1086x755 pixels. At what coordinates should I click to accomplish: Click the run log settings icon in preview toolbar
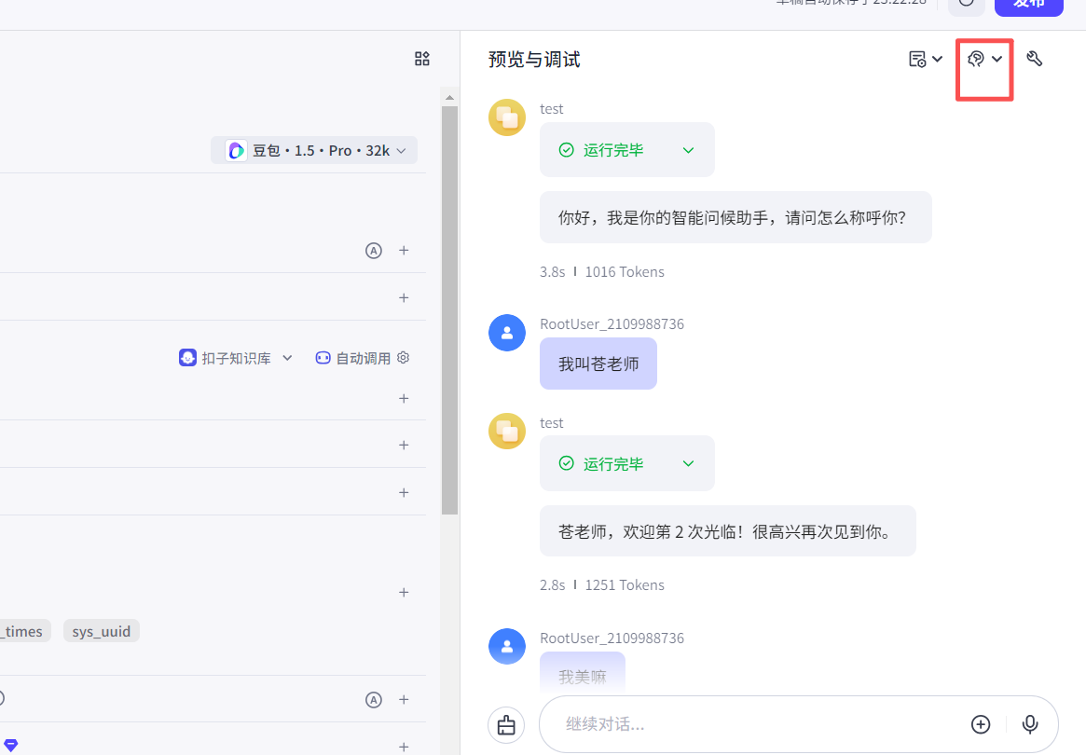[919, 58]
